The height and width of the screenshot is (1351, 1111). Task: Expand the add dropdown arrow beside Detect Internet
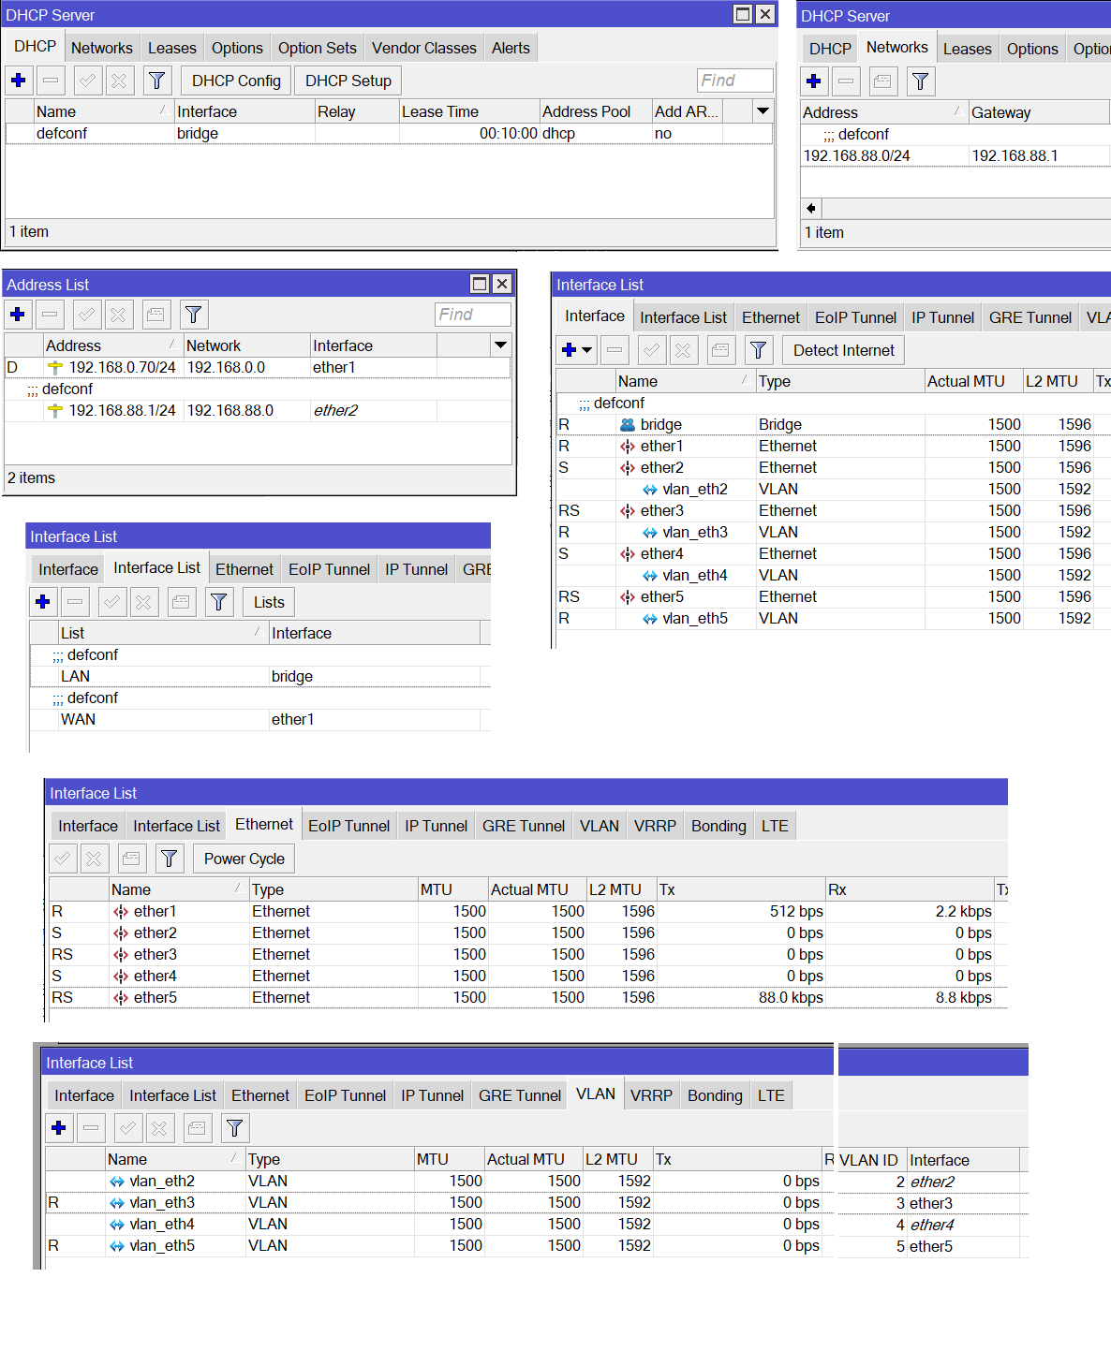pyautogui.click(x=587, y=350)
